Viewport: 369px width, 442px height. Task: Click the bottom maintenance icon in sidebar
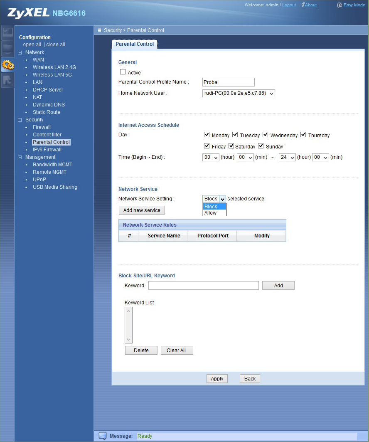(x=7, y=81)
